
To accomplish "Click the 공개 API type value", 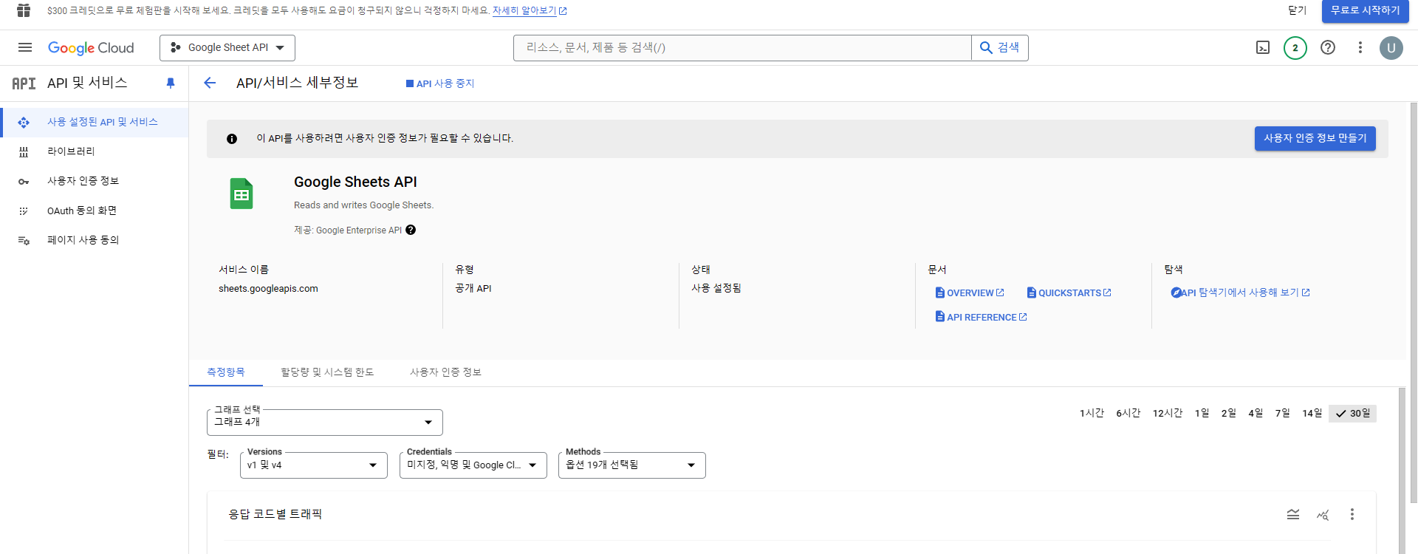I will [473, 289].
